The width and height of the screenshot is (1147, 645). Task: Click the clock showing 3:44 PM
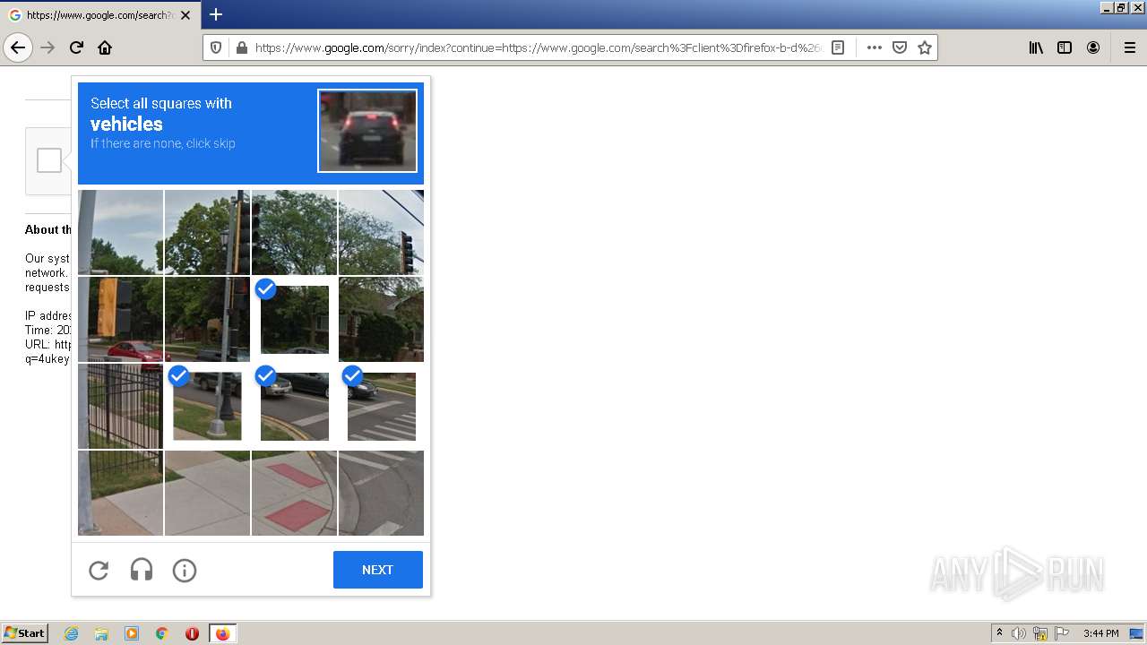pyautogui.click(x=1100, y=633)
